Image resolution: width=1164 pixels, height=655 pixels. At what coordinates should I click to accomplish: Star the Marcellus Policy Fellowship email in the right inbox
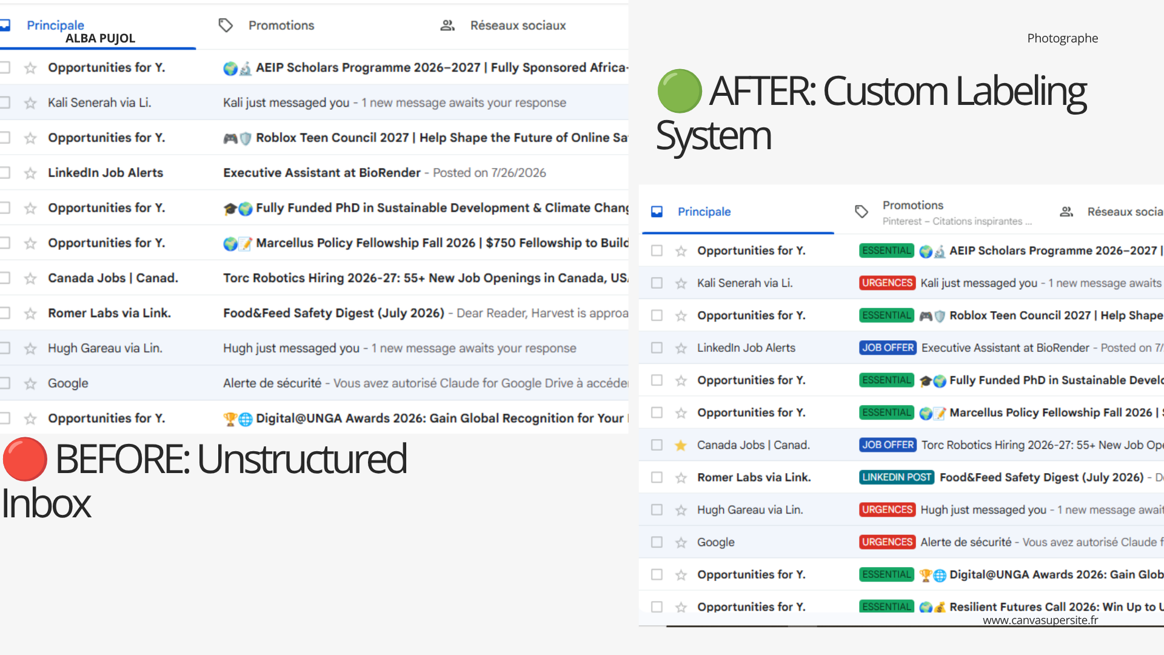point(681,413)
